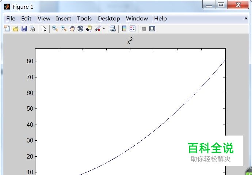Close the Figure 1 window
Screen dimensions: 252x175
tap(238, 5)
